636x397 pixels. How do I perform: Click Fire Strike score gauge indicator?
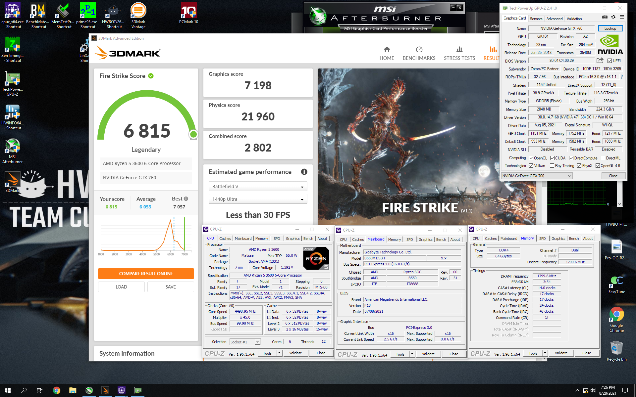[193, 134]
